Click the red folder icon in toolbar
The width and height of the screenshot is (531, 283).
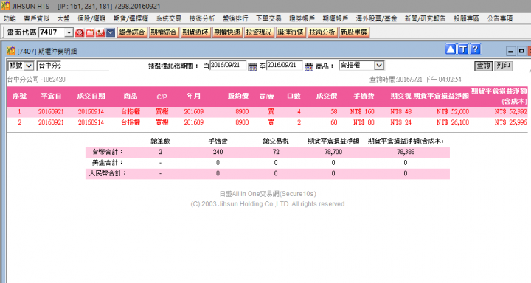pos(90,32)
